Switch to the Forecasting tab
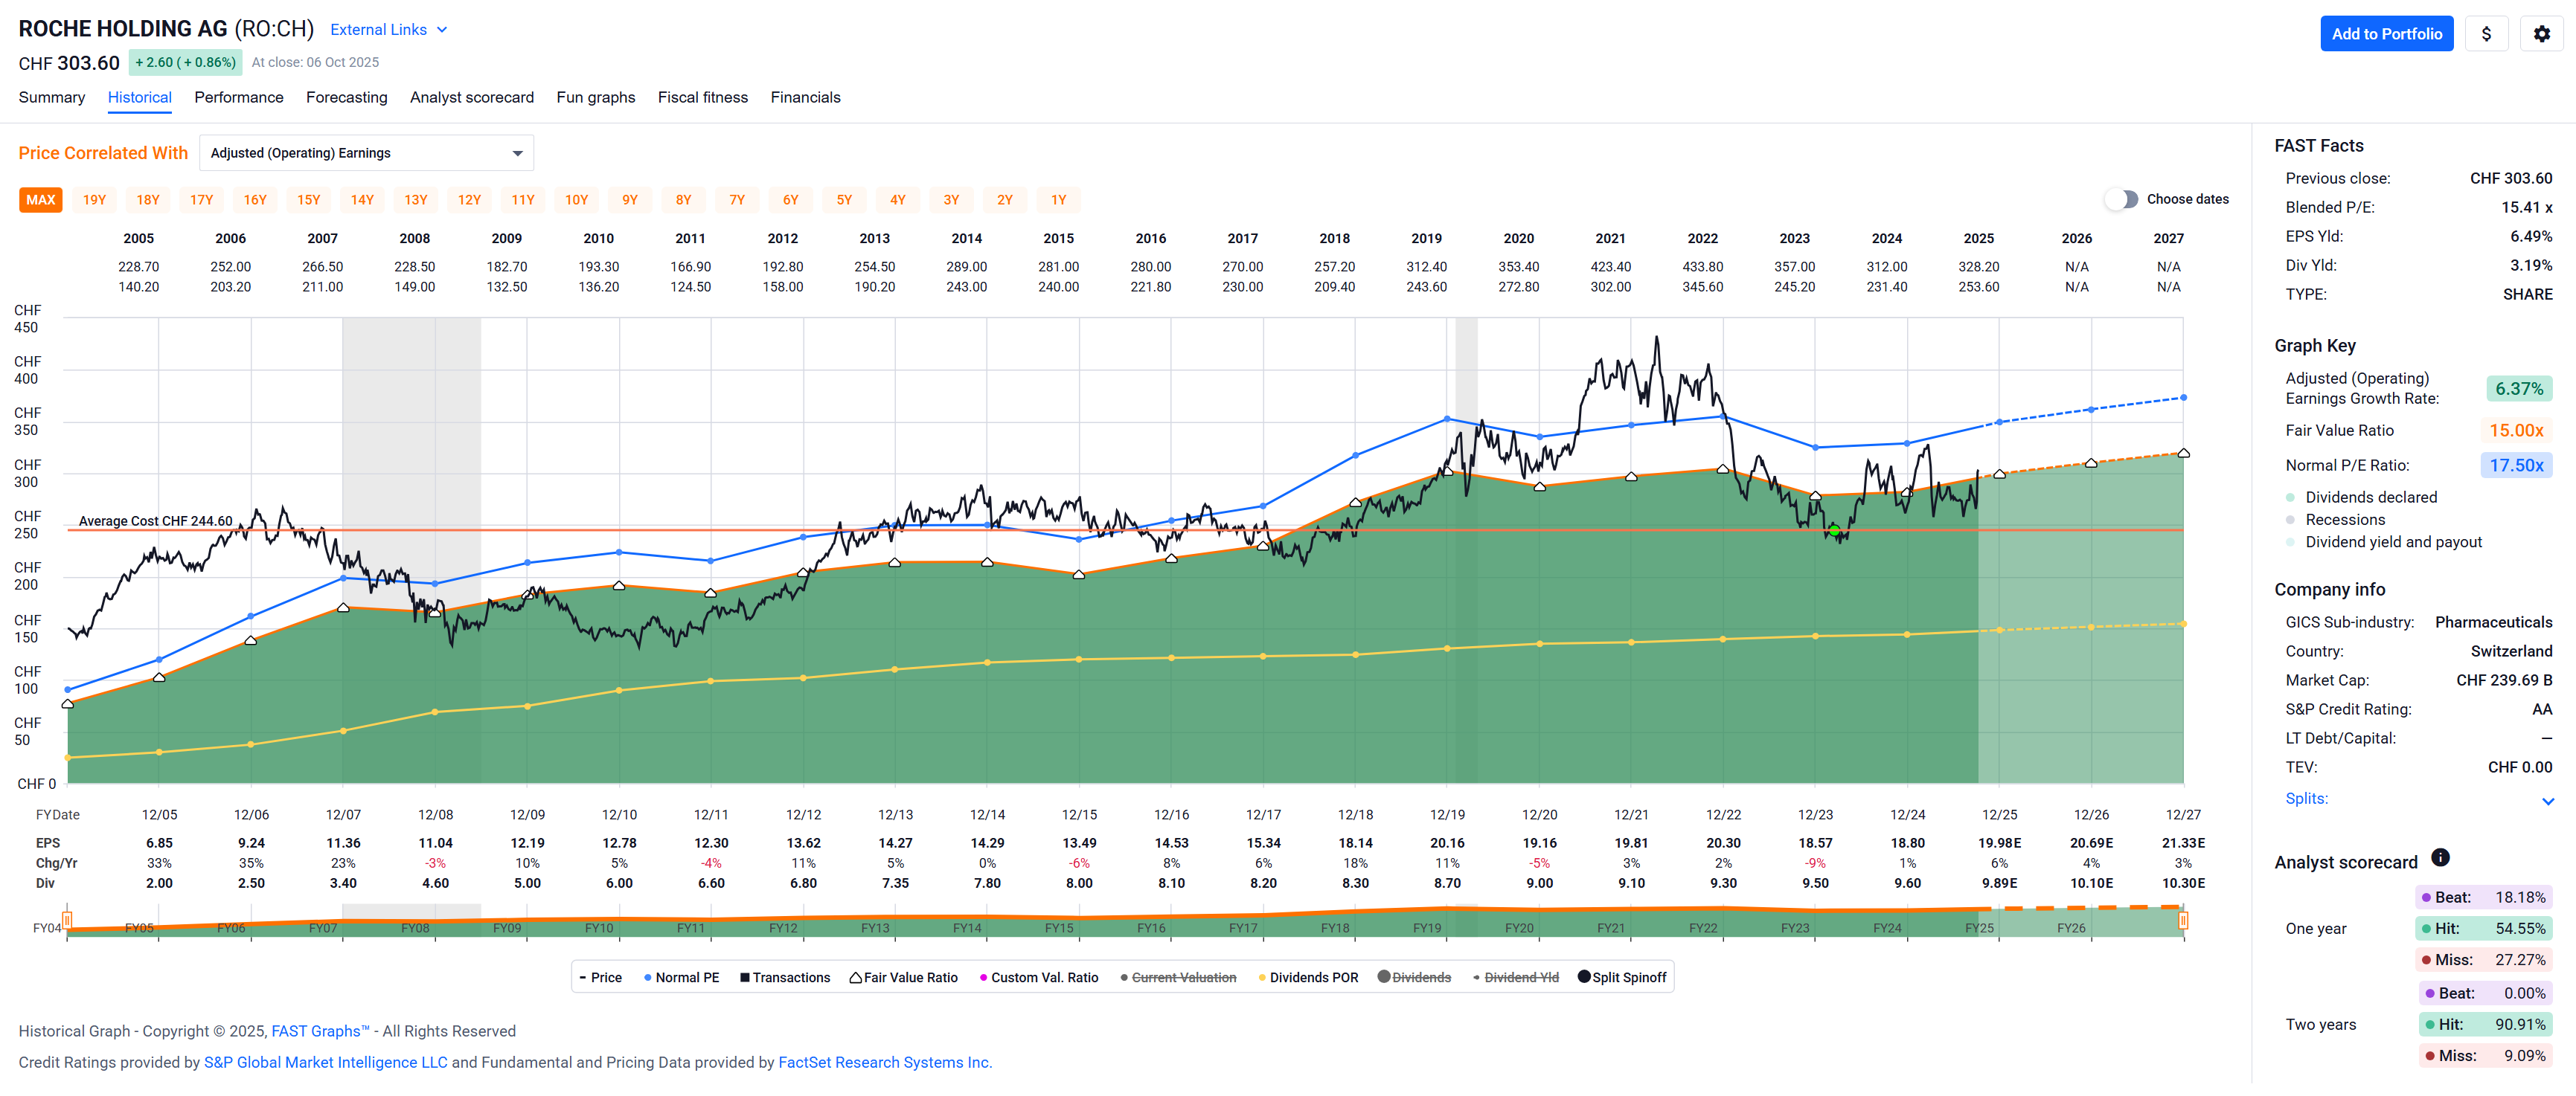 click(x=346, y=97)
